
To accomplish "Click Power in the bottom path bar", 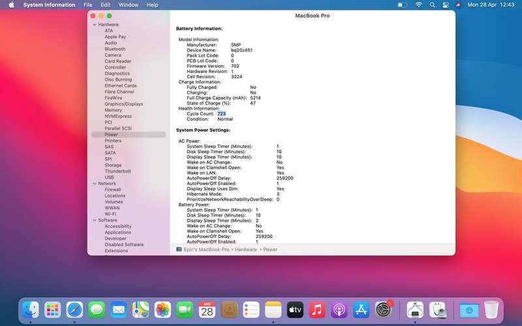I will click(x=270, y=250).
